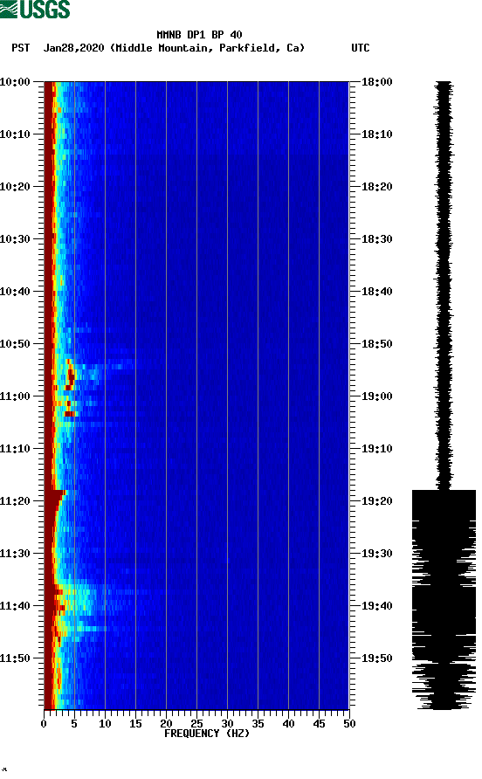This screenshot has width=482, height=779.
Task: Click the '10:00' PST time label
Action: [x=15, y=82]
